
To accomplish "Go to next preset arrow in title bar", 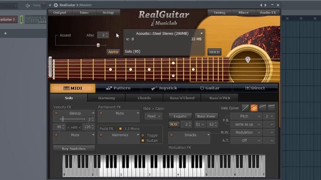I will pyautogui.click(x=265, y=5).
